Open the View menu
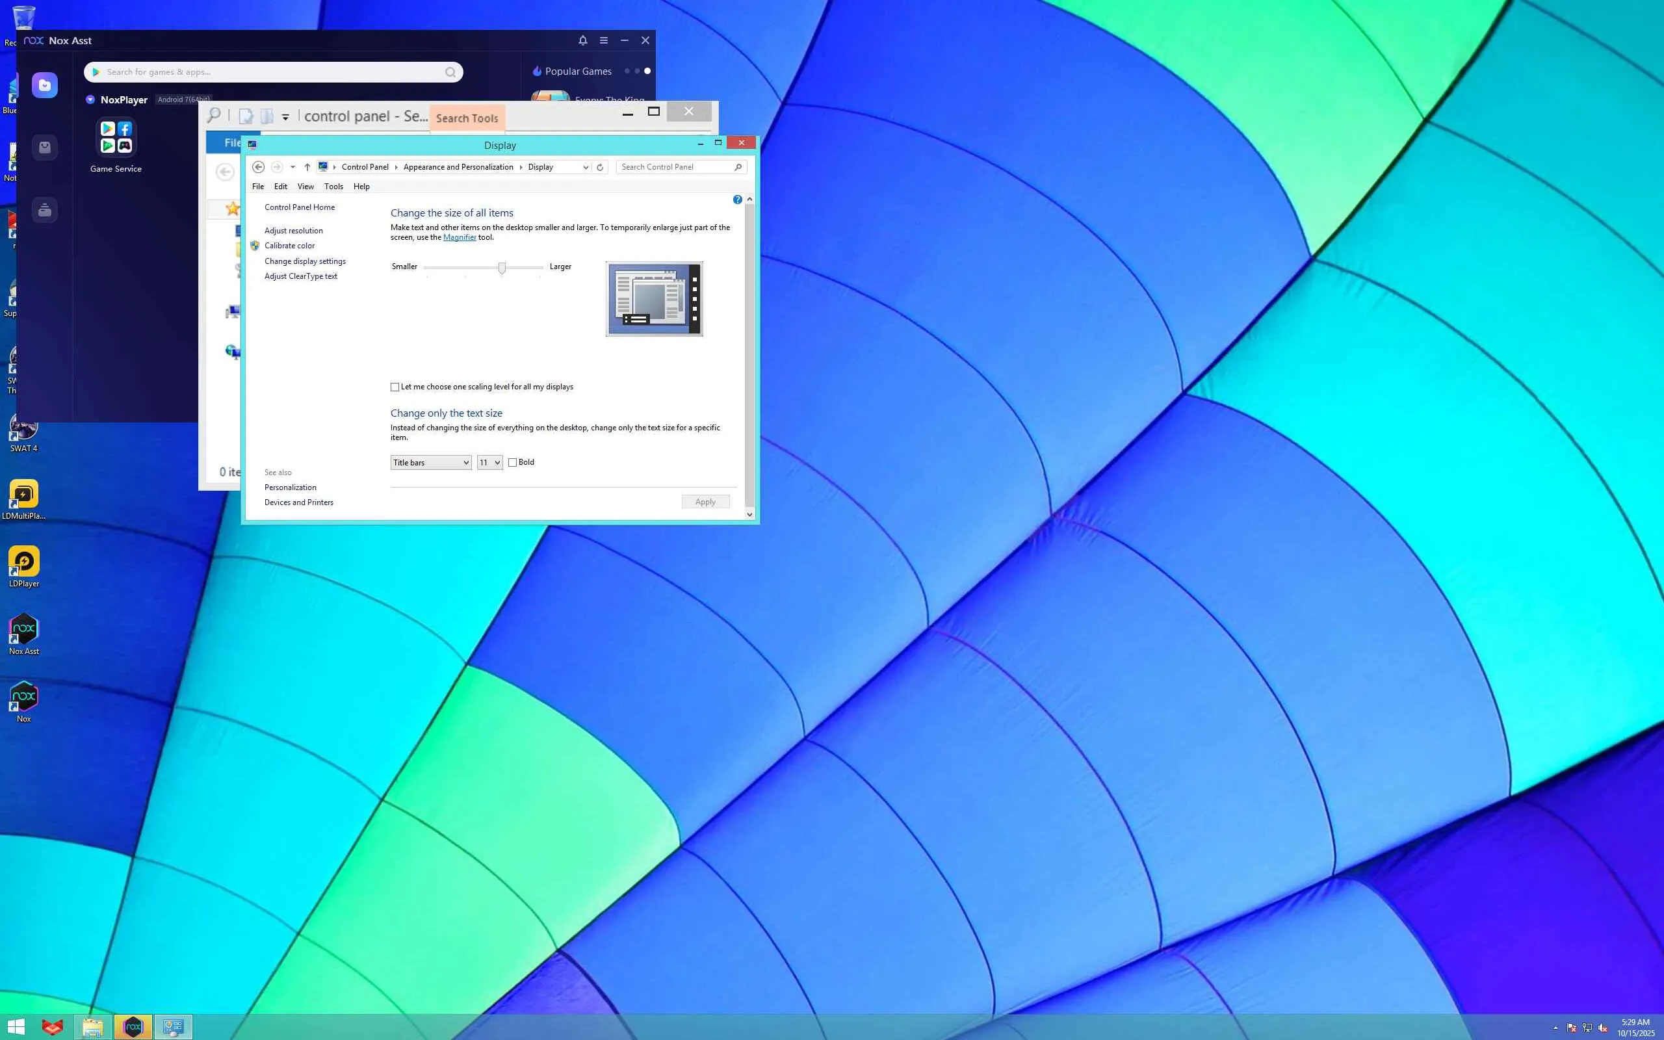Image resolution: width=1664 pixels, height=1040 pixels. click(305, 187)
